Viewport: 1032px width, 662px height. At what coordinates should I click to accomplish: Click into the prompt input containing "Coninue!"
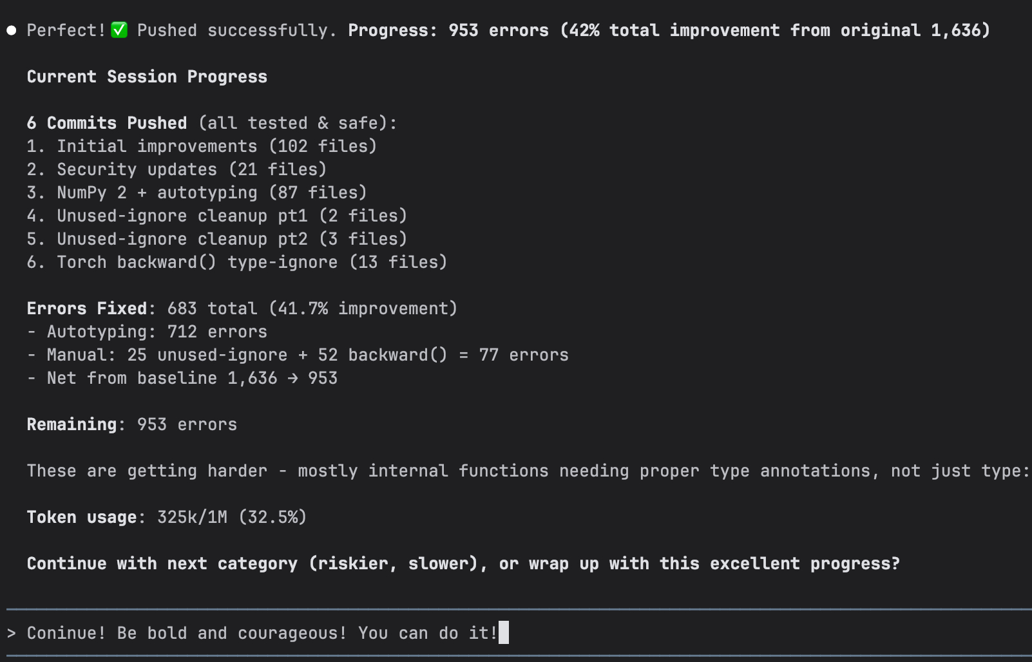[258, 633]
